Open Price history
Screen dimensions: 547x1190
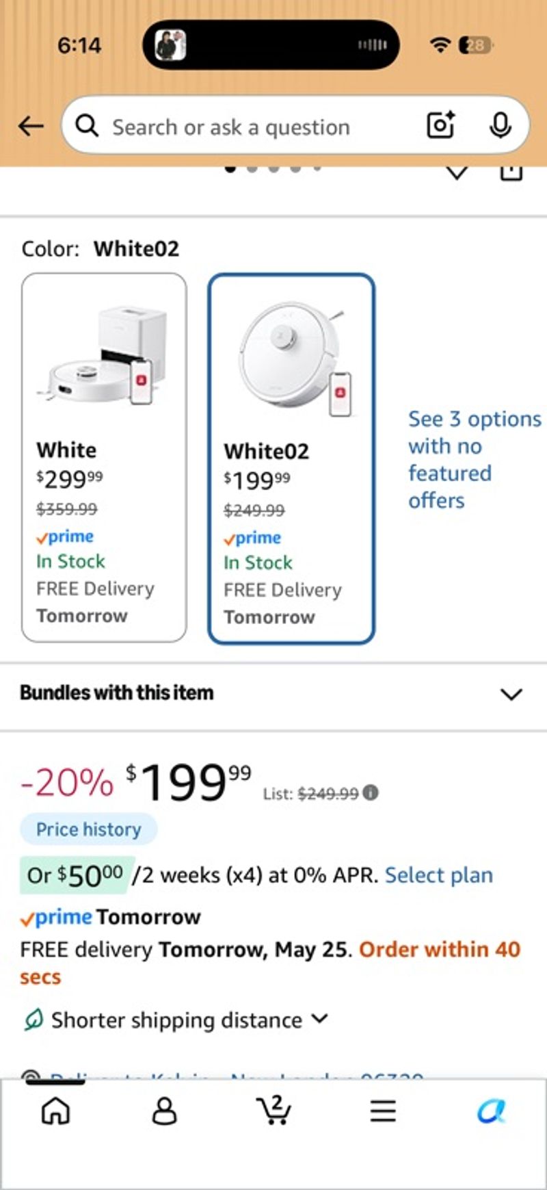[89, 829]
